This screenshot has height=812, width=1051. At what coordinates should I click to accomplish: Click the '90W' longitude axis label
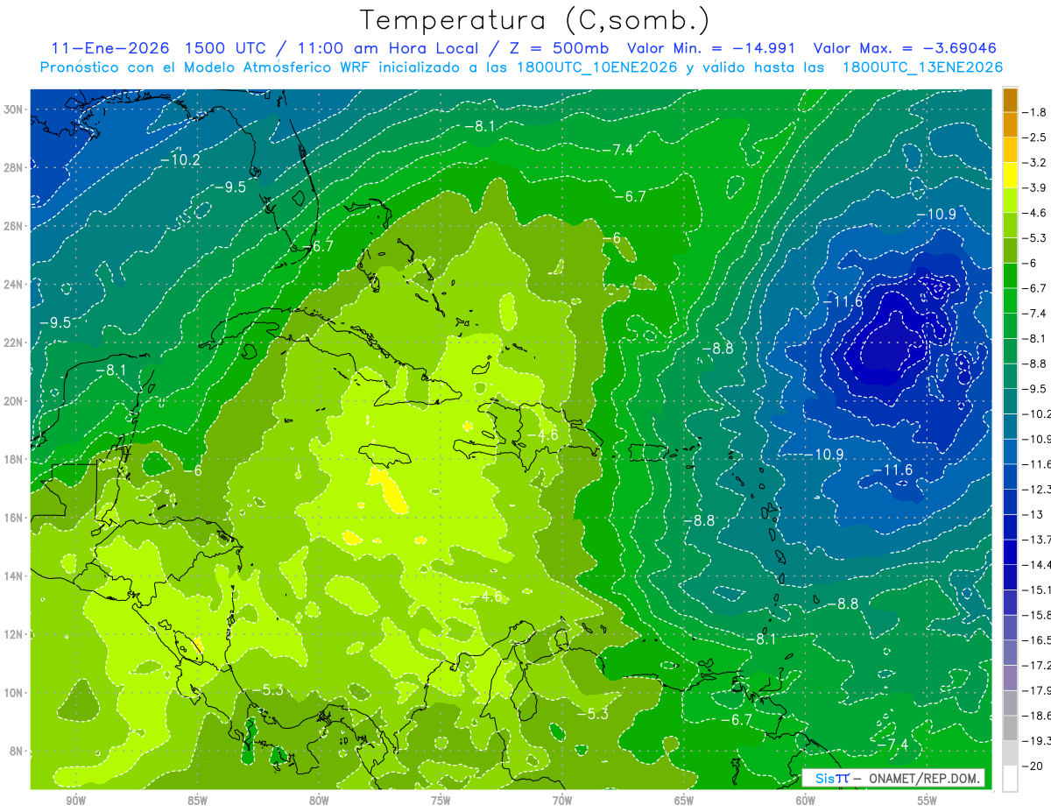(75, 801)
